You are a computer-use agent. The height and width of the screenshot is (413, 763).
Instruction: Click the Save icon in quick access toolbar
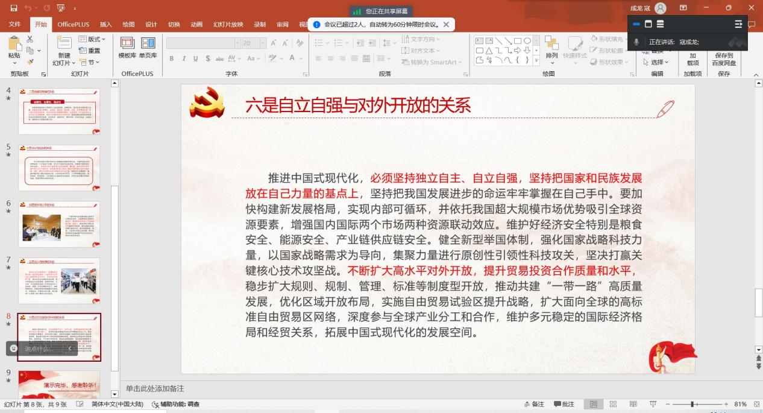click(13, 8)
